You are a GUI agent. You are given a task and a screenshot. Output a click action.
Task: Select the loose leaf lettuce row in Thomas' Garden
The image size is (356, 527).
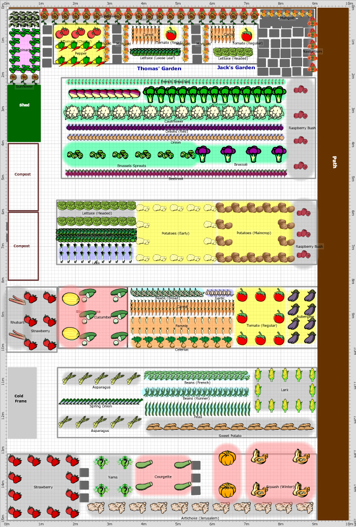[155, 52]
